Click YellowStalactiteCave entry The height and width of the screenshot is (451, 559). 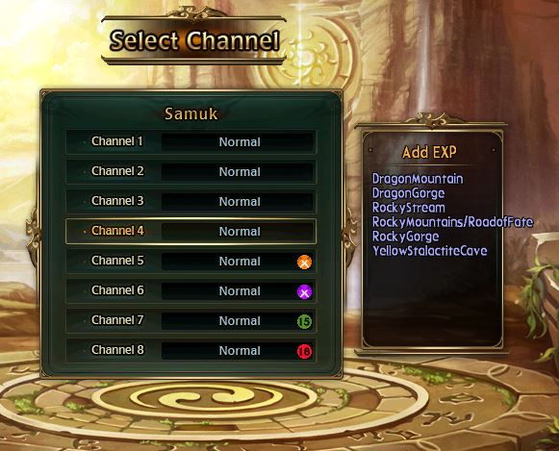tap(429, 251)
